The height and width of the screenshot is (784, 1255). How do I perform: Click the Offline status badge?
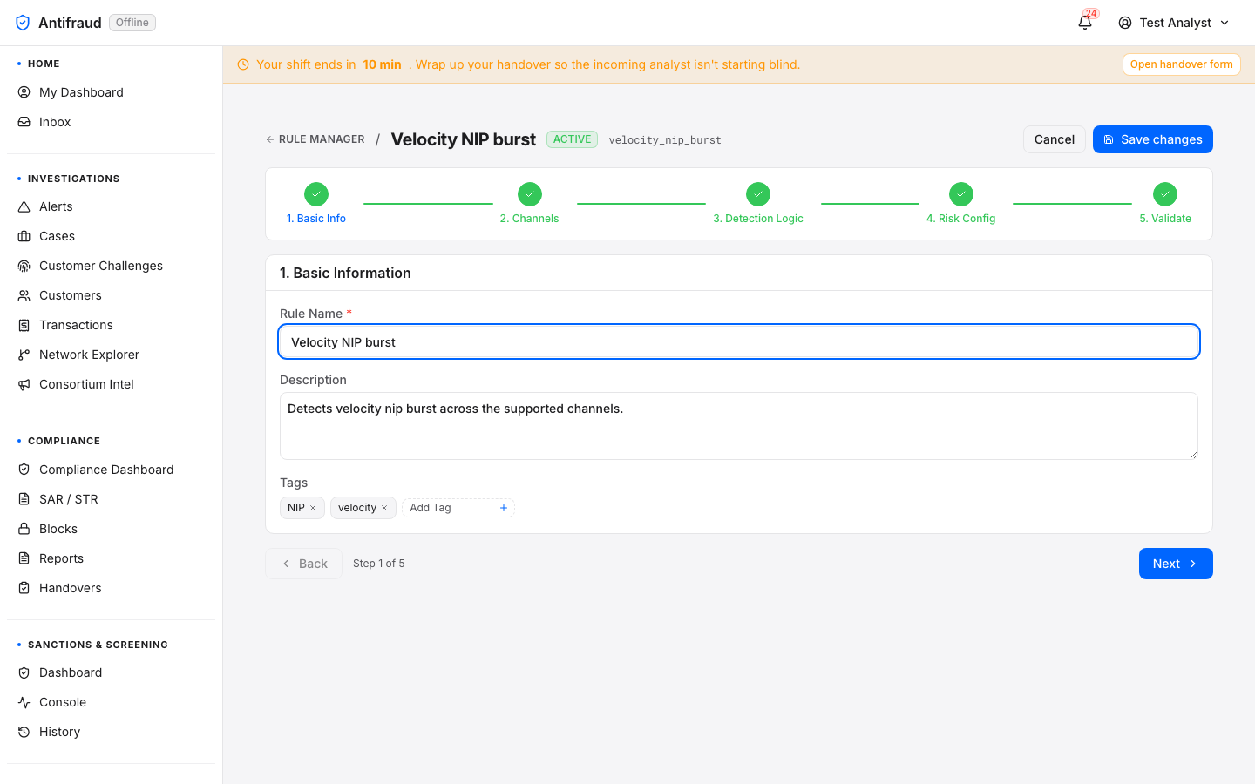pos(132,23)
